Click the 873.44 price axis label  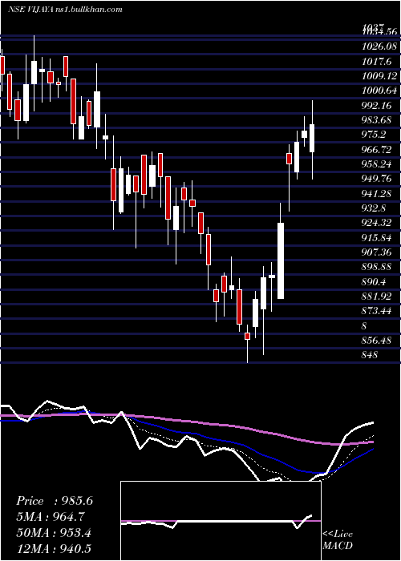tap(379, 311)
